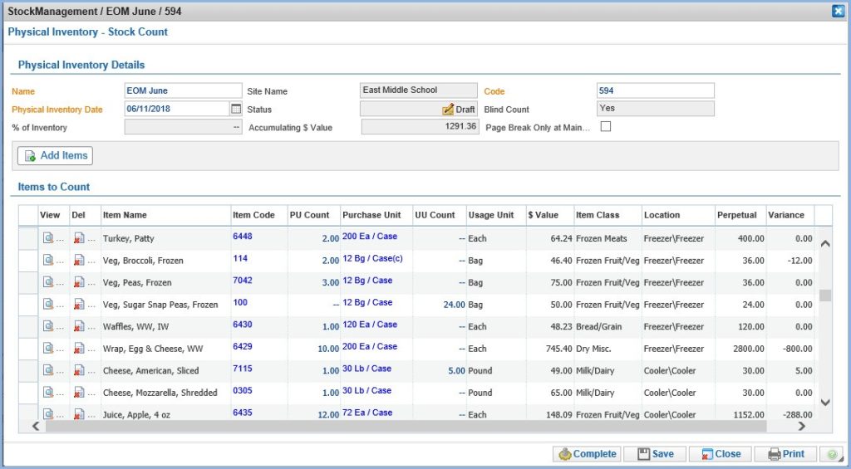Open item code 0305 link
The width and height of the screenshot is (851, 469).
coord(243,390)
